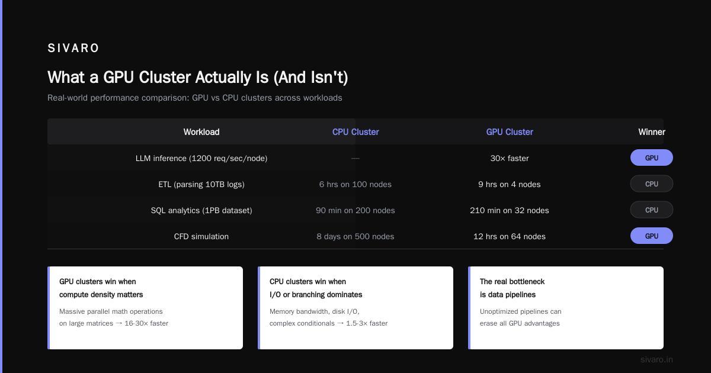Click the CPU winner badge for SQL analytics
Screen dimensions: 711x373
[652, 210]
